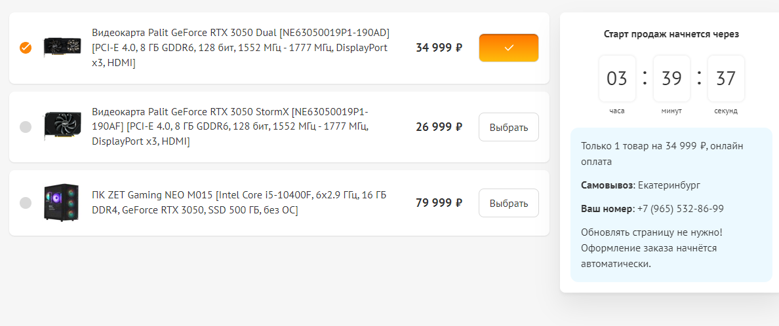Open the Palit RTX 3050 Dual product image

pos(62,48)
